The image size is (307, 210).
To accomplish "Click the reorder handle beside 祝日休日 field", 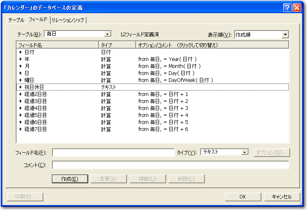I will click(20, 87).
